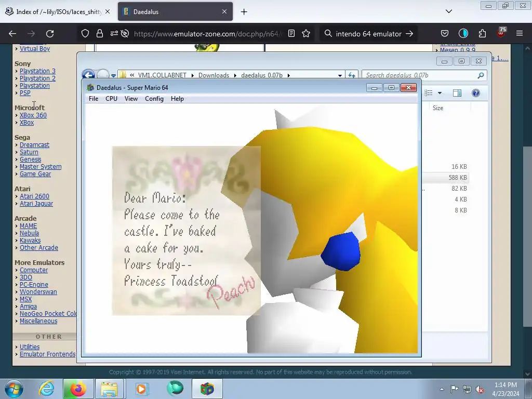The height and width of the screenshot is (399, 532).
Task: Open the Daedalus File menu
Action: pyautogui.click(x=94, y=99)
